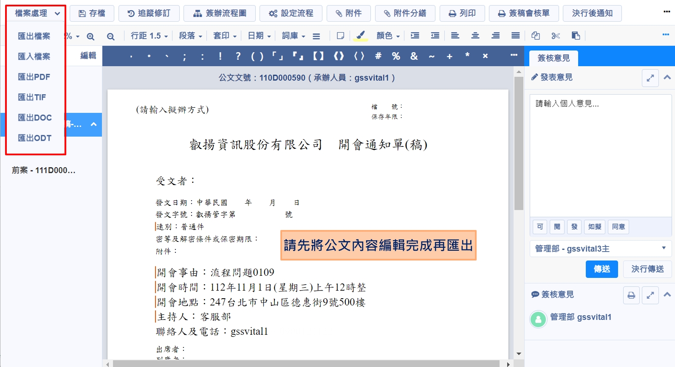Choose 匯出ODT from the file menu
675x367 pixels.
(34, 138)
